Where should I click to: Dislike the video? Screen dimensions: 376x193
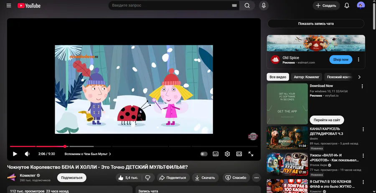[x=148, y=178]
